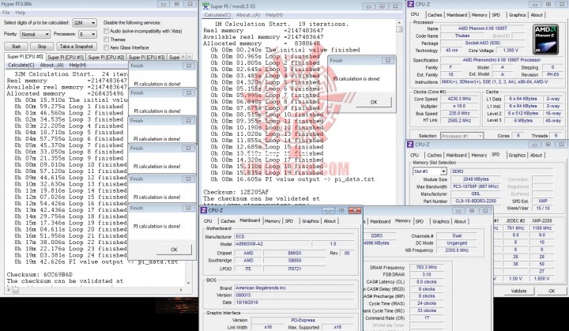Switch to the Super PI [CPU #1] tab

(66, 58)
